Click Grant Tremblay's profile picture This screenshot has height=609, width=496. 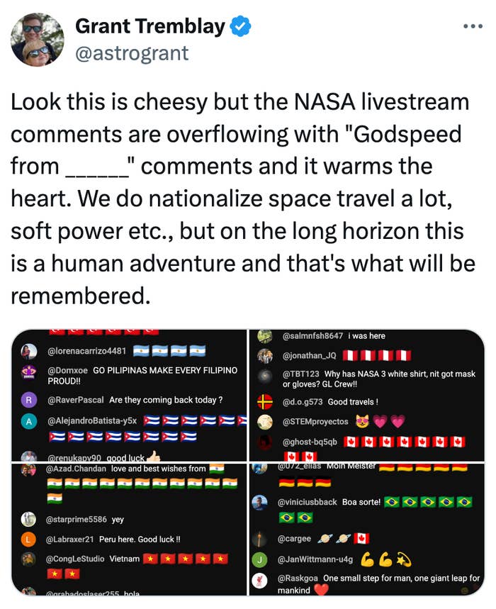pyautogui.click(x=38, y=39)
